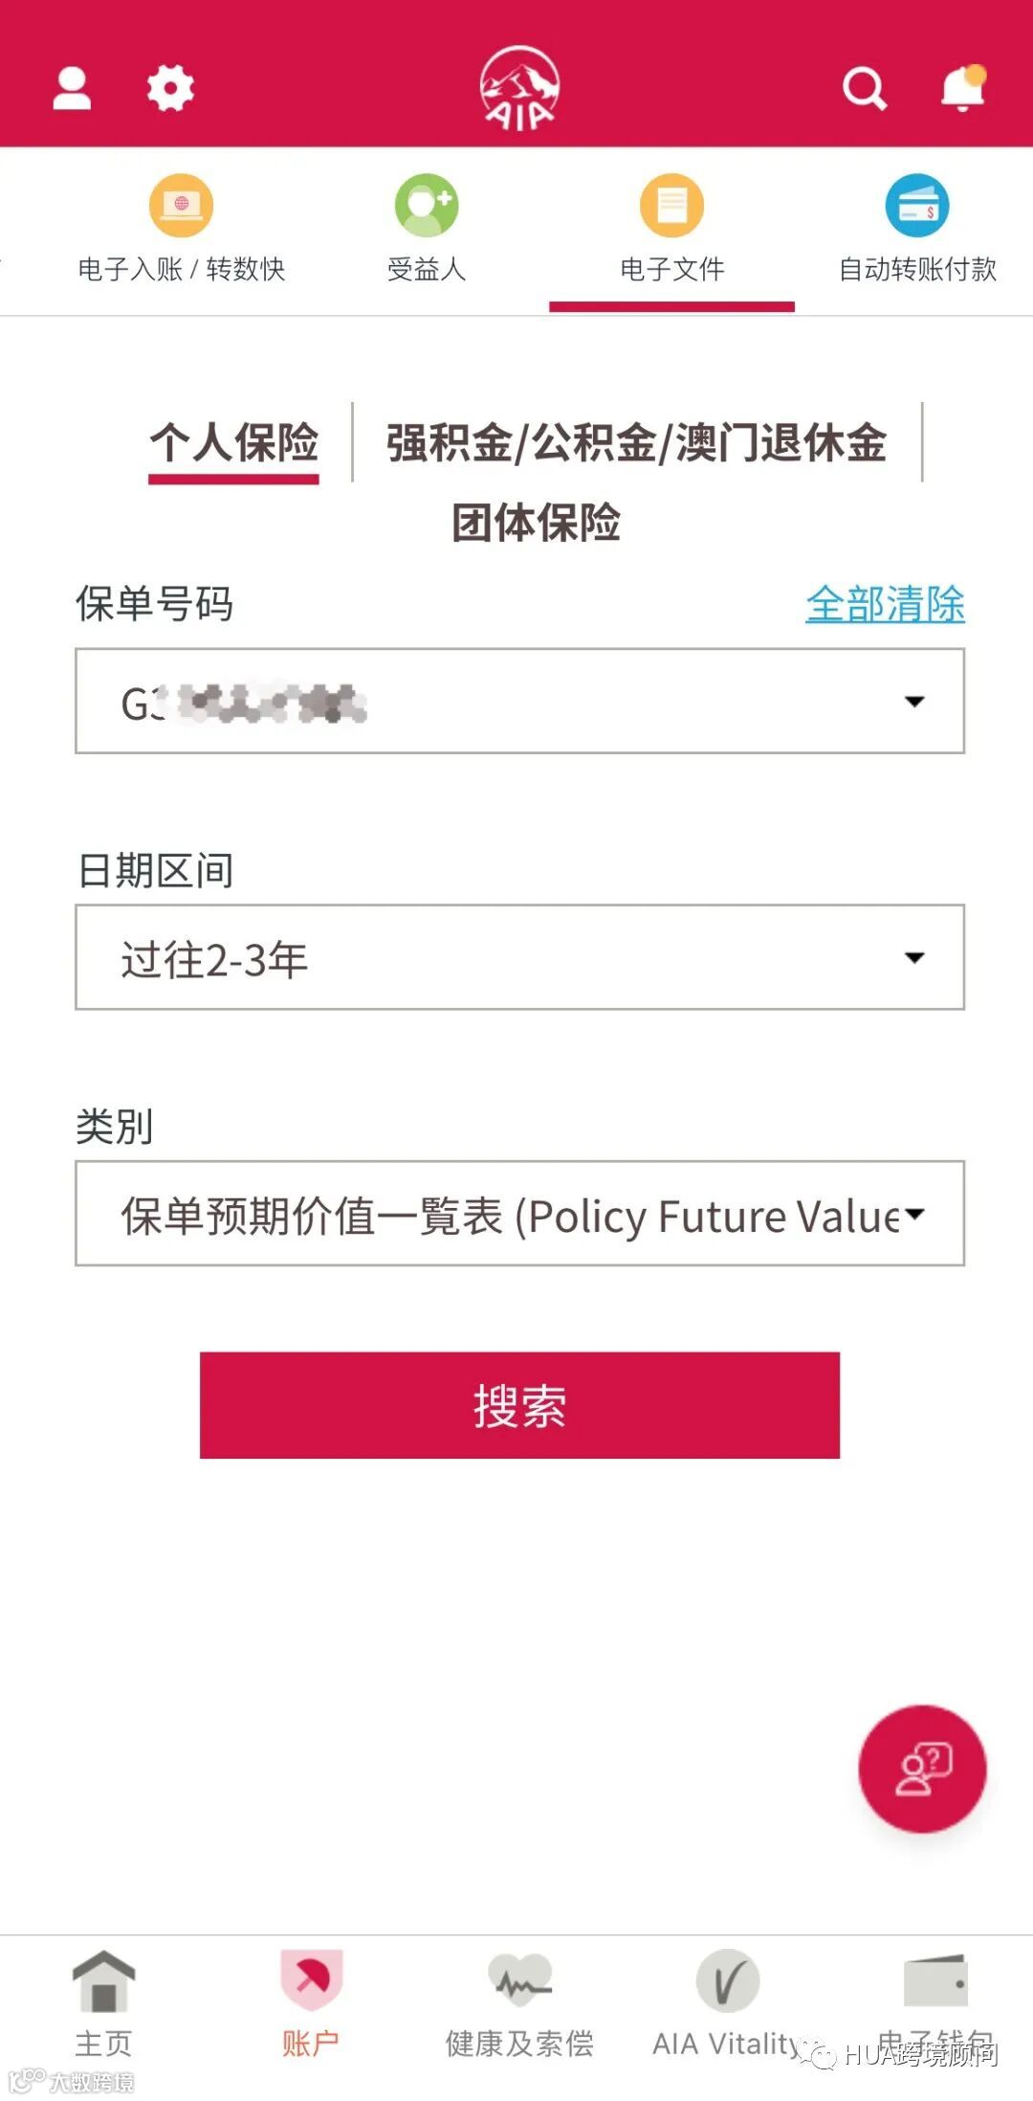
Task: Open the notifications bell
Action: tap(962, 88)
